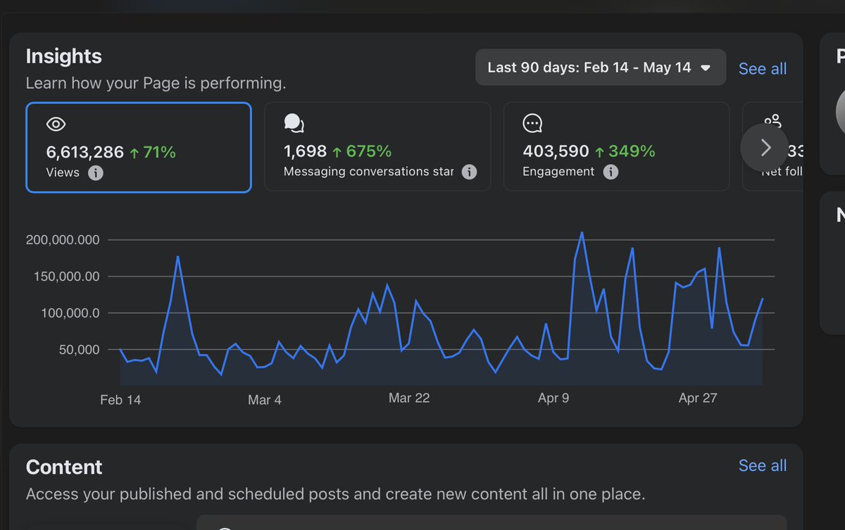Click the speech bubble icon in Engagement card
This screenshot has width=845, height=530.
pyautogui.click(x=533, y=124)
